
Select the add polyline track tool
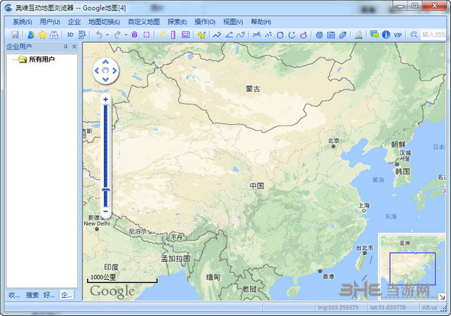217,35
